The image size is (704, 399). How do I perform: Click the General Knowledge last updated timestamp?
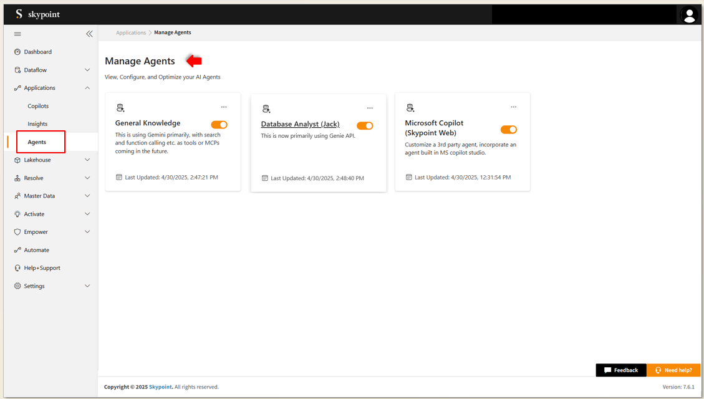pyautogui.click(x=171, y=177)
